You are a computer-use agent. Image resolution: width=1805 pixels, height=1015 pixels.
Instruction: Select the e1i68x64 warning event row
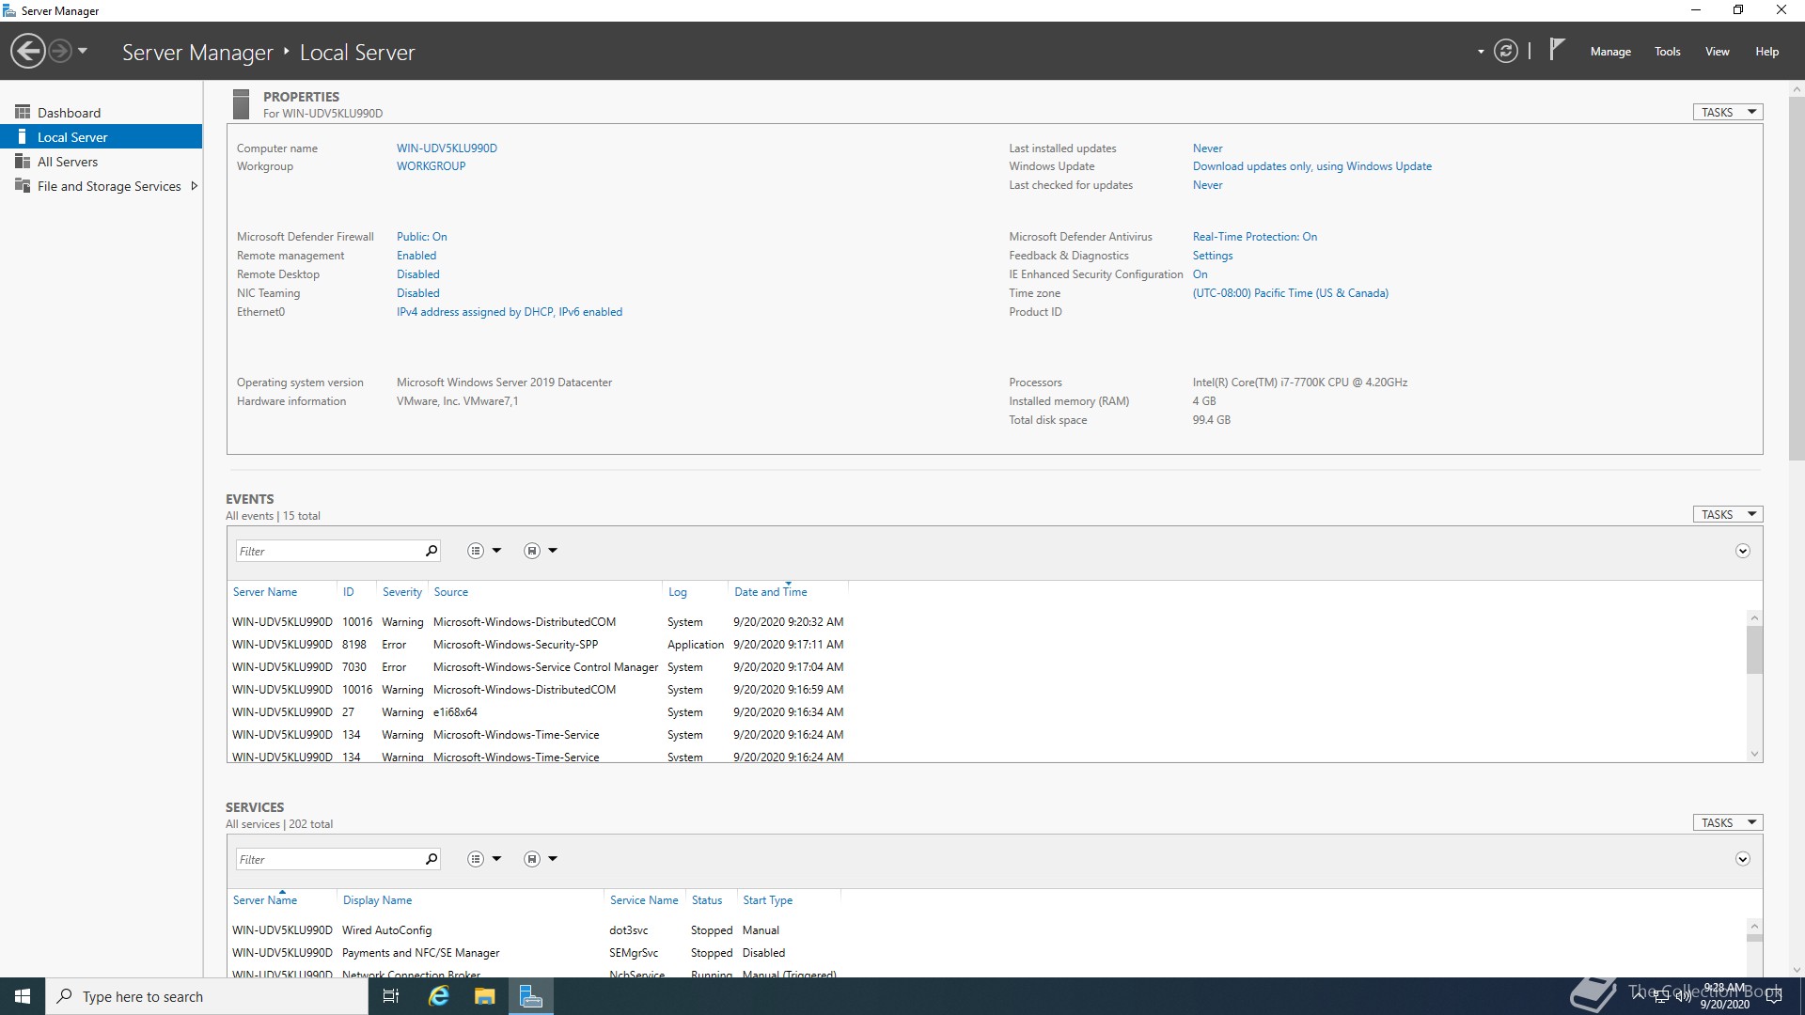tap(538, 712)
